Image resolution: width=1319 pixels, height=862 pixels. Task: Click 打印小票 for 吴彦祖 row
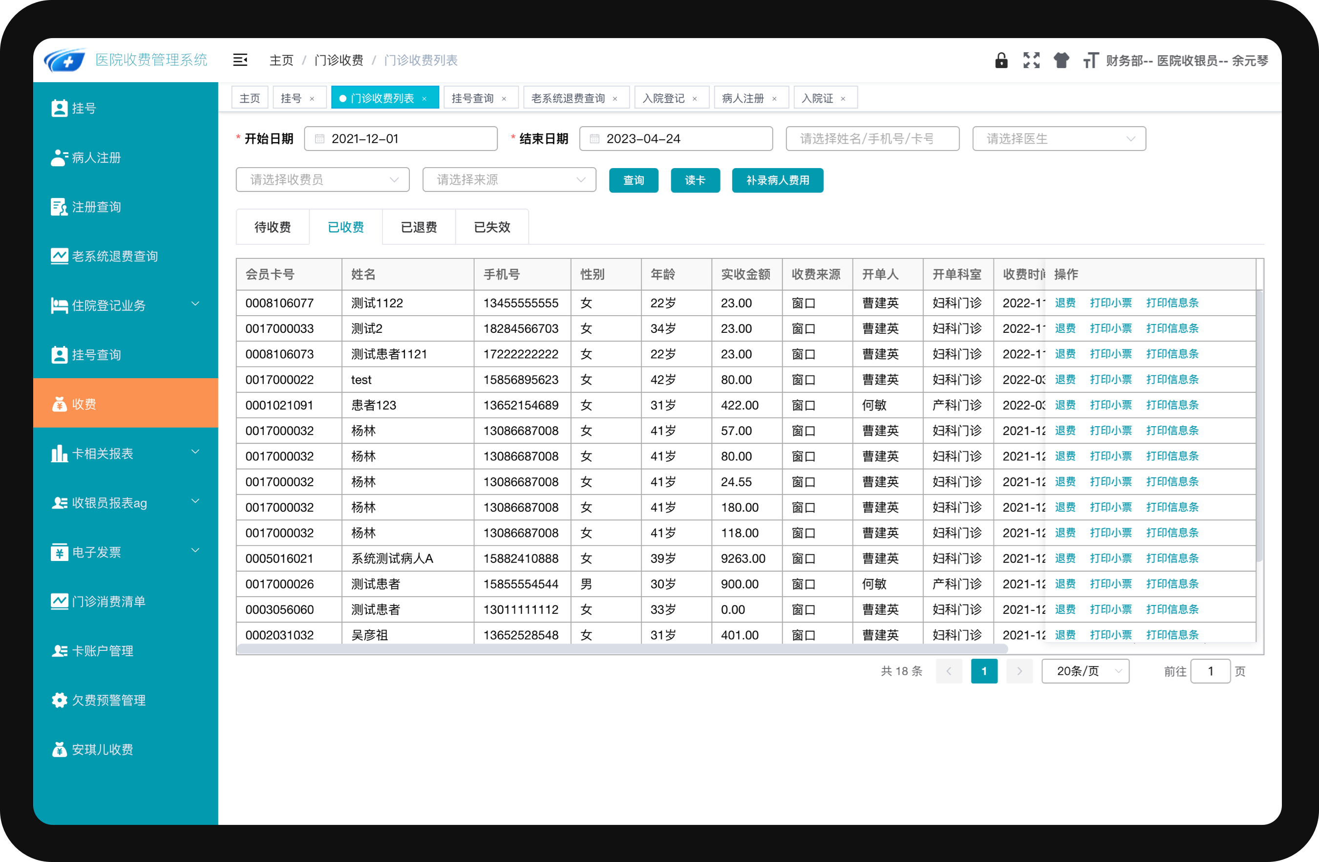(x=1110, y=635)
